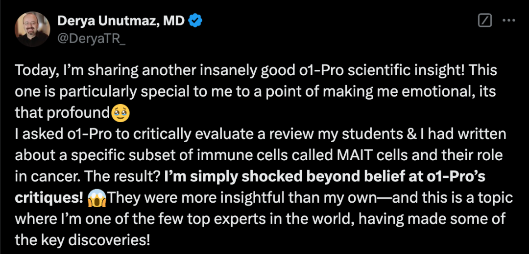
Task: Click the screaming face emoji
Action: coord(96,197)
